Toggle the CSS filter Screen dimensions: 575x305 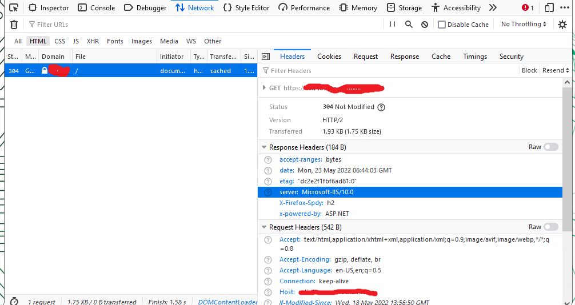60,41
